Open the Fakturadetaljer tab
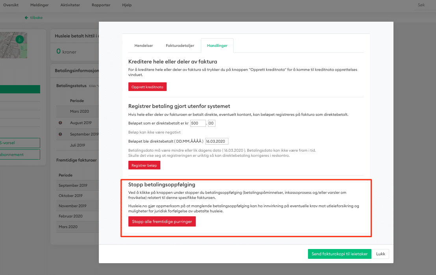The height and width of the screenshot is (275, 436). (x=180, y=46)
